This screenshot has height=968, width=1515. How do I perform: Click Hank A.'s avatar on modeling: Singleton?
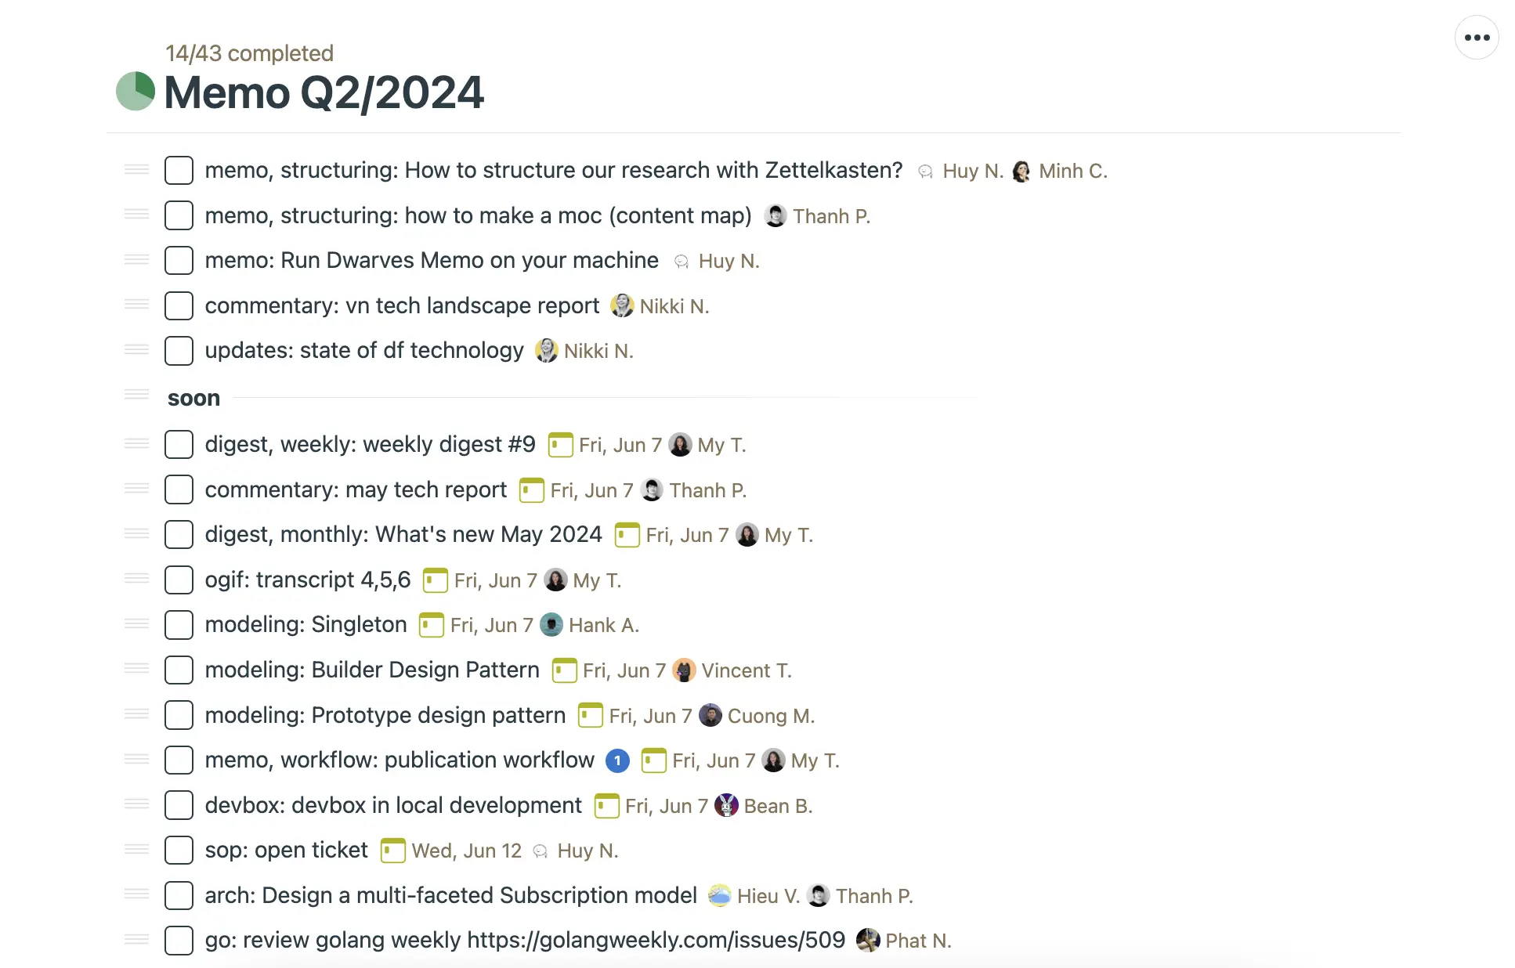[x=551, y=625]
